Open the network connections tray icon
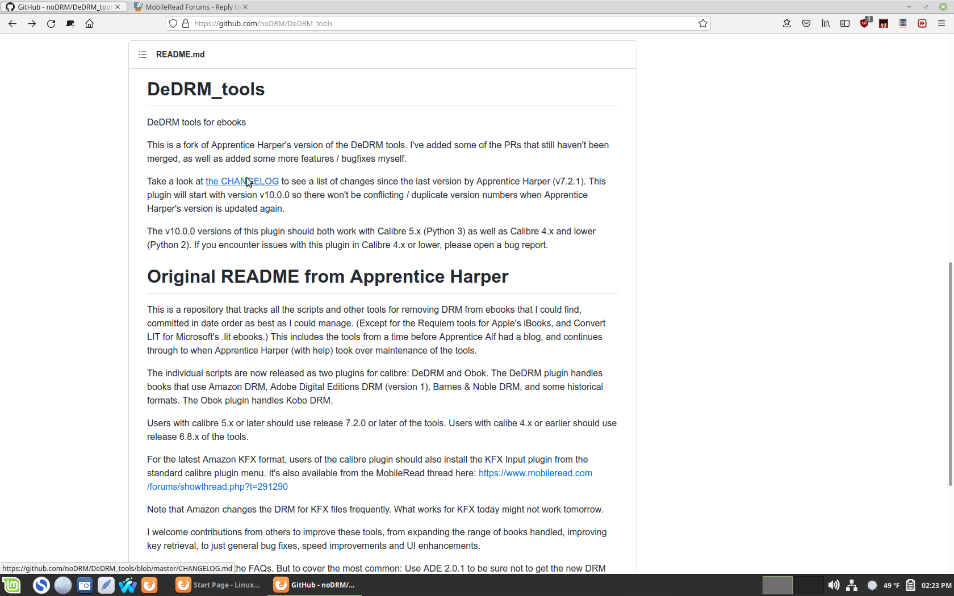Screen dimensions: 954x596 point(852,585)
